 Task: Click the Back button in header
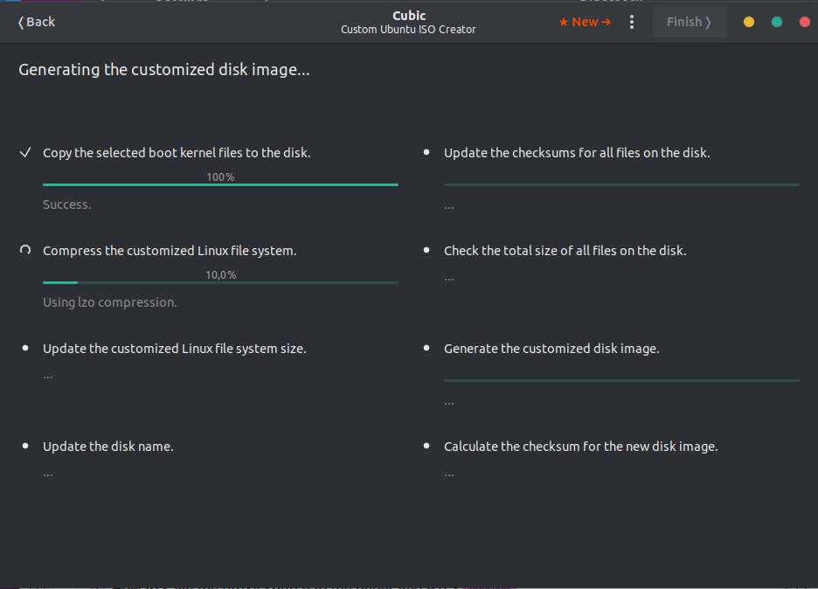tap(37, 22)
